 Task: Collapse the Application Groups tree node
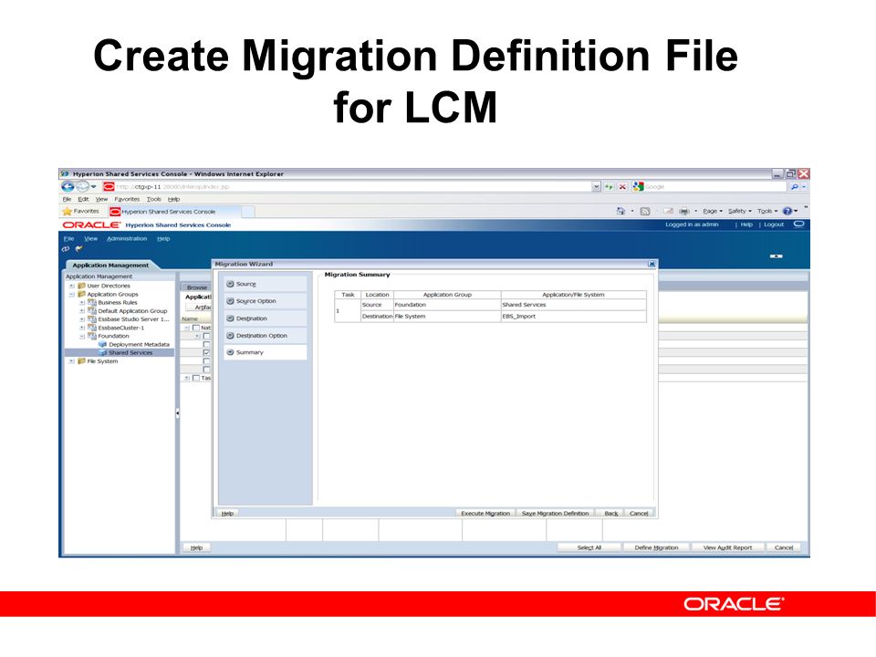pyautogui.click(x=71, y=294)
